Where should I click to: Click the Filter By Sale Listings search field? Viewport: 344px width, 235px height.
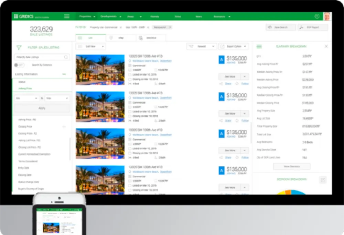[42, 57]
